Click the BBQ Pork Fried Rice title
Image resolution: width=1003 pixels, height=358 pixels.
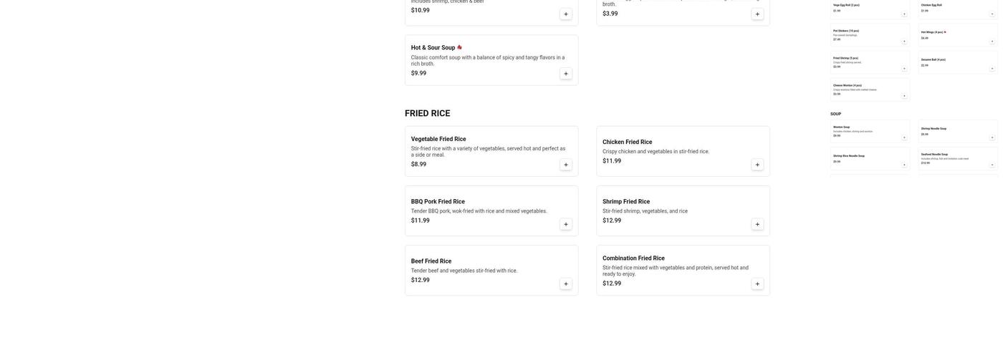click(x=438, y=202)
